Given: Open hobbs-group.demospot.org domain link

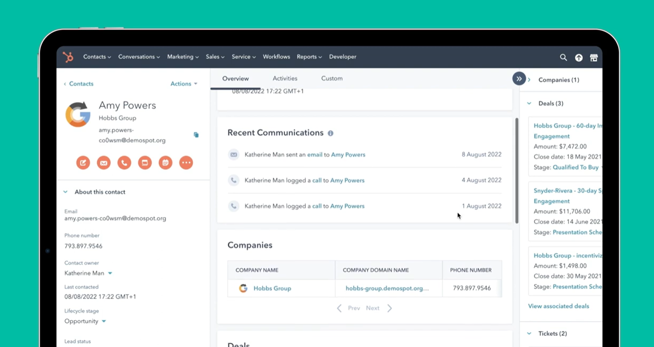Looking at the screenshot, I should point(387,288).
